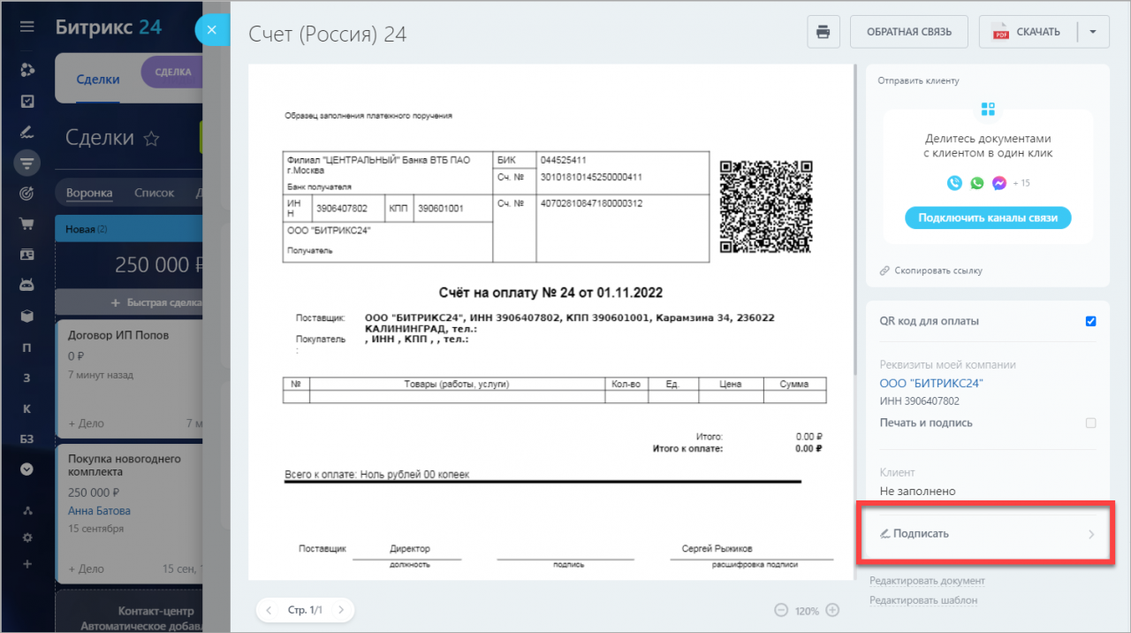Click the sidebar settings gear icon

point(27,537)
